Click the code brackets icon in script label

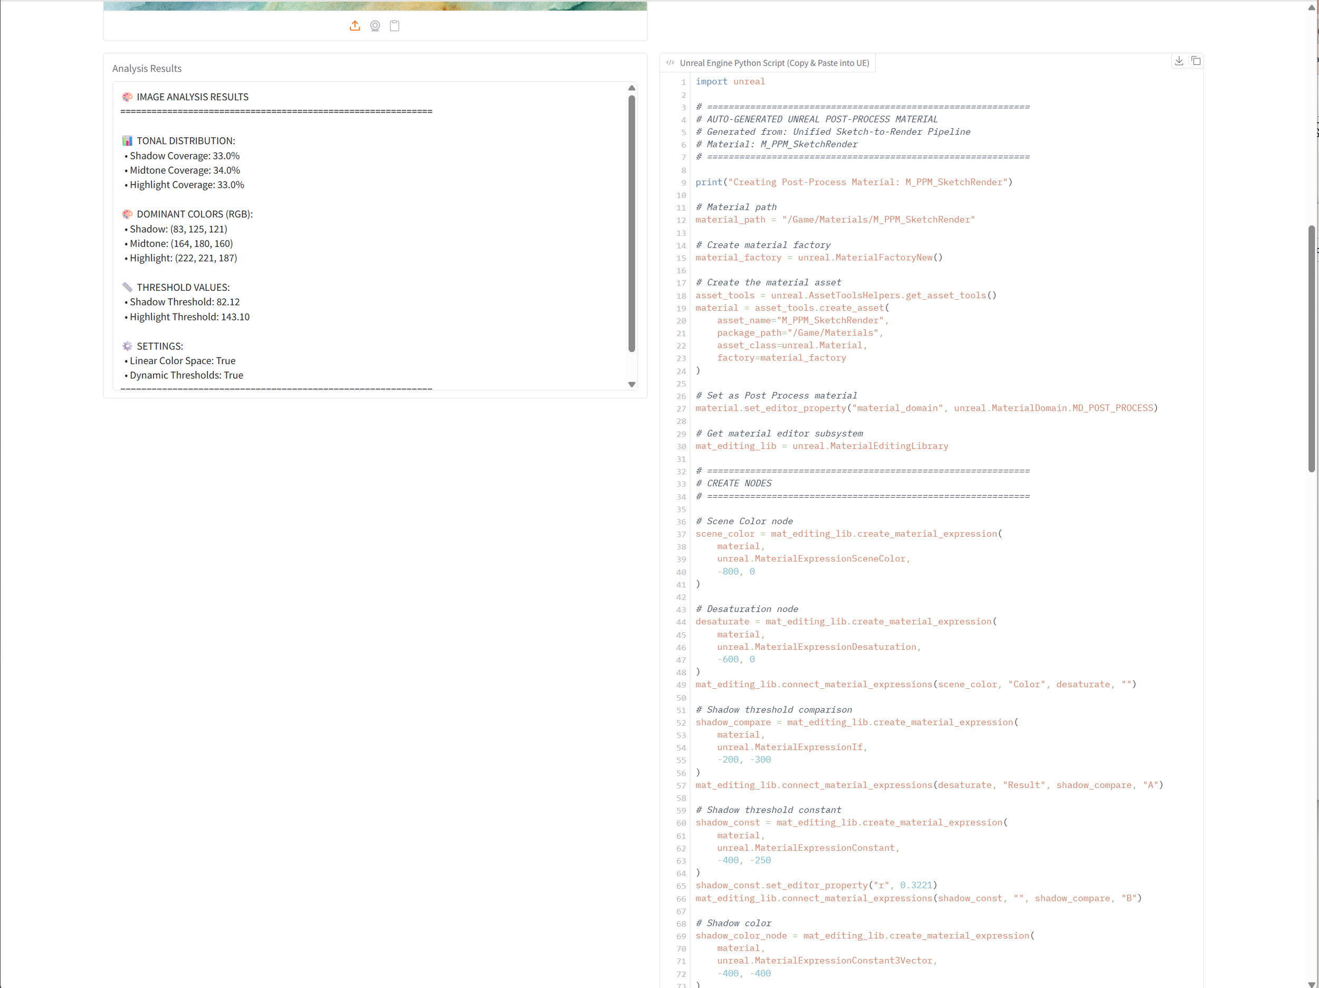(x=670, y=63)
